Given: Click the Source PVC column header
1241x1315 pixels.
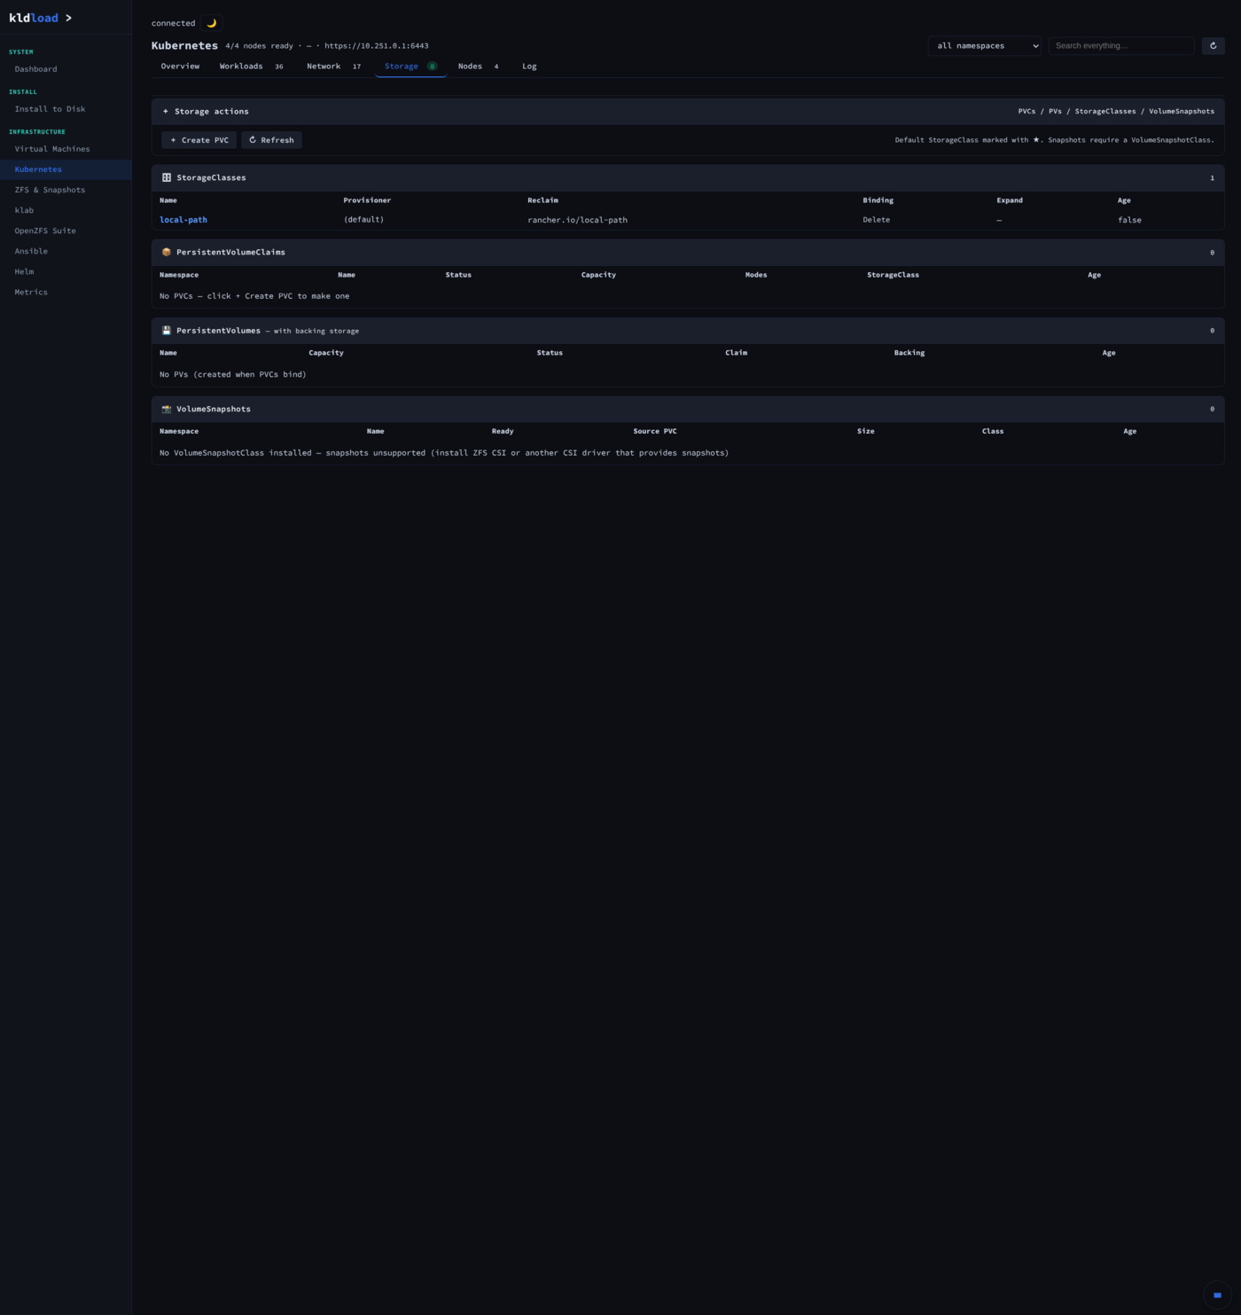Looking at the screenshot, I should point(655,431).
